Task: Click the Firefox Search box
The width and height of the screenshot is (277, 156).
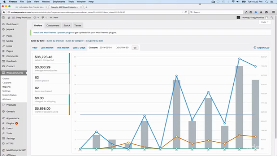Action: tap(216, 12)
